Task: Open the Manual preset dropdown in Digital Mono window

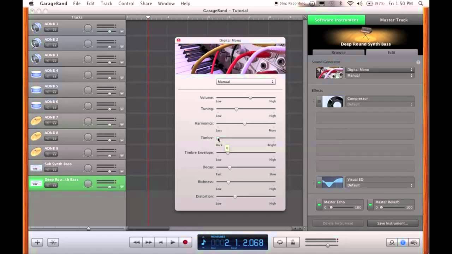Action: pyautogui.click(x=246, y=82)
